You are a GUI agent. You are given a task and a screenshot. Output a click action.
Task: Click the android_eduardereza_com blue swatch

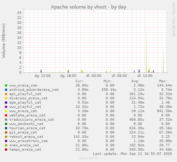[6, 90]
